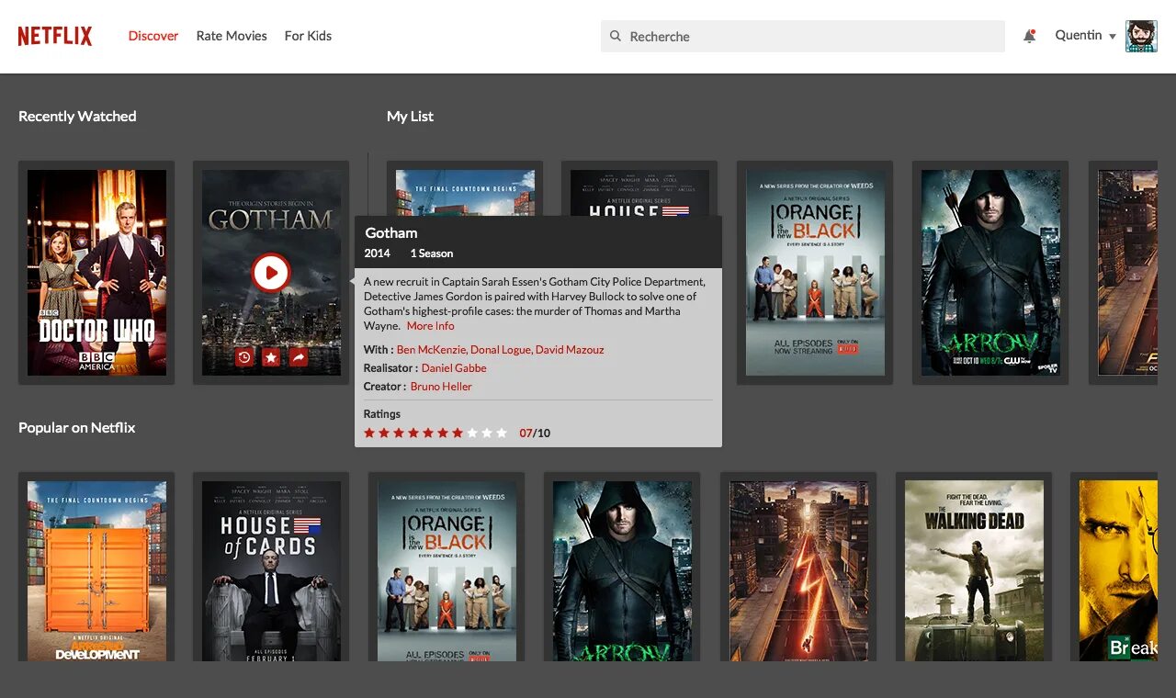Image resolution: width=1176 pixels, height=698 pixels.
Task: Click the 07/10 rating score
Action: click(x=535, y=433)
